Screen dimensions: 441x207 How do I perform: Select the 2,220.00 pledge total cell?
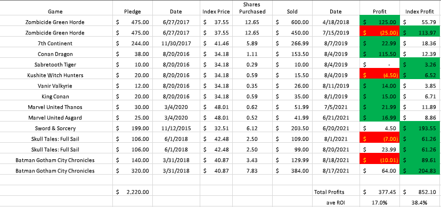(133, 192)
